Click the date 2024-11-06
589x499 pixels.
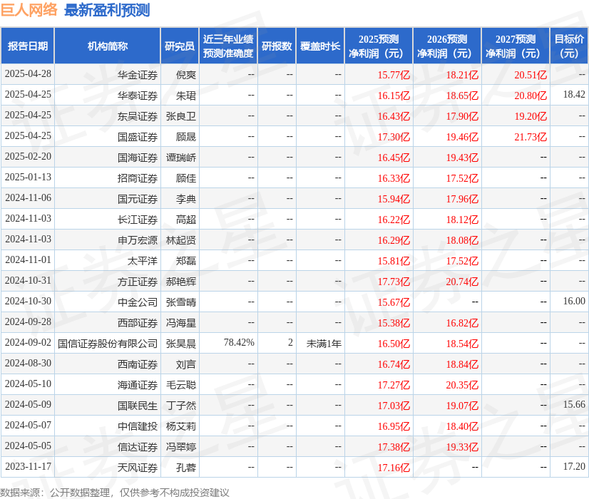29,198
